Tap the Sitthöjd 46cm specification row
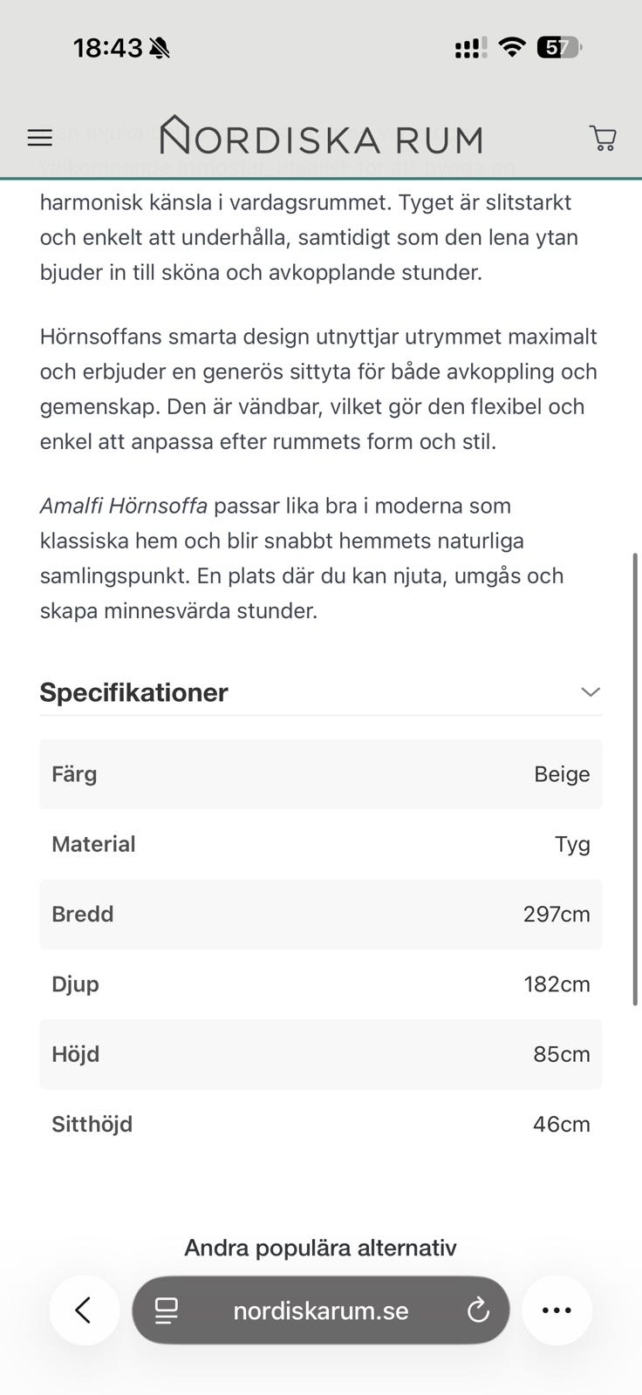Image resolution: width=642 pixels, height=1395 pixels. tap(321, 1124)
